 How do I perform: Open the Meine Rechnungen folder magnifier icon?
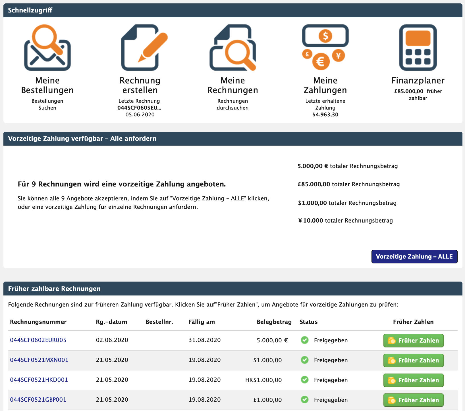233,47
